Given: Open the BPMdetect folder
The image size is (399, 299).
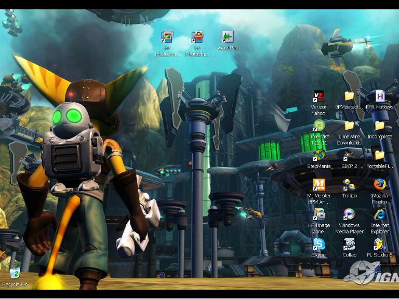Looking at the screenshot, I should 349,97.
